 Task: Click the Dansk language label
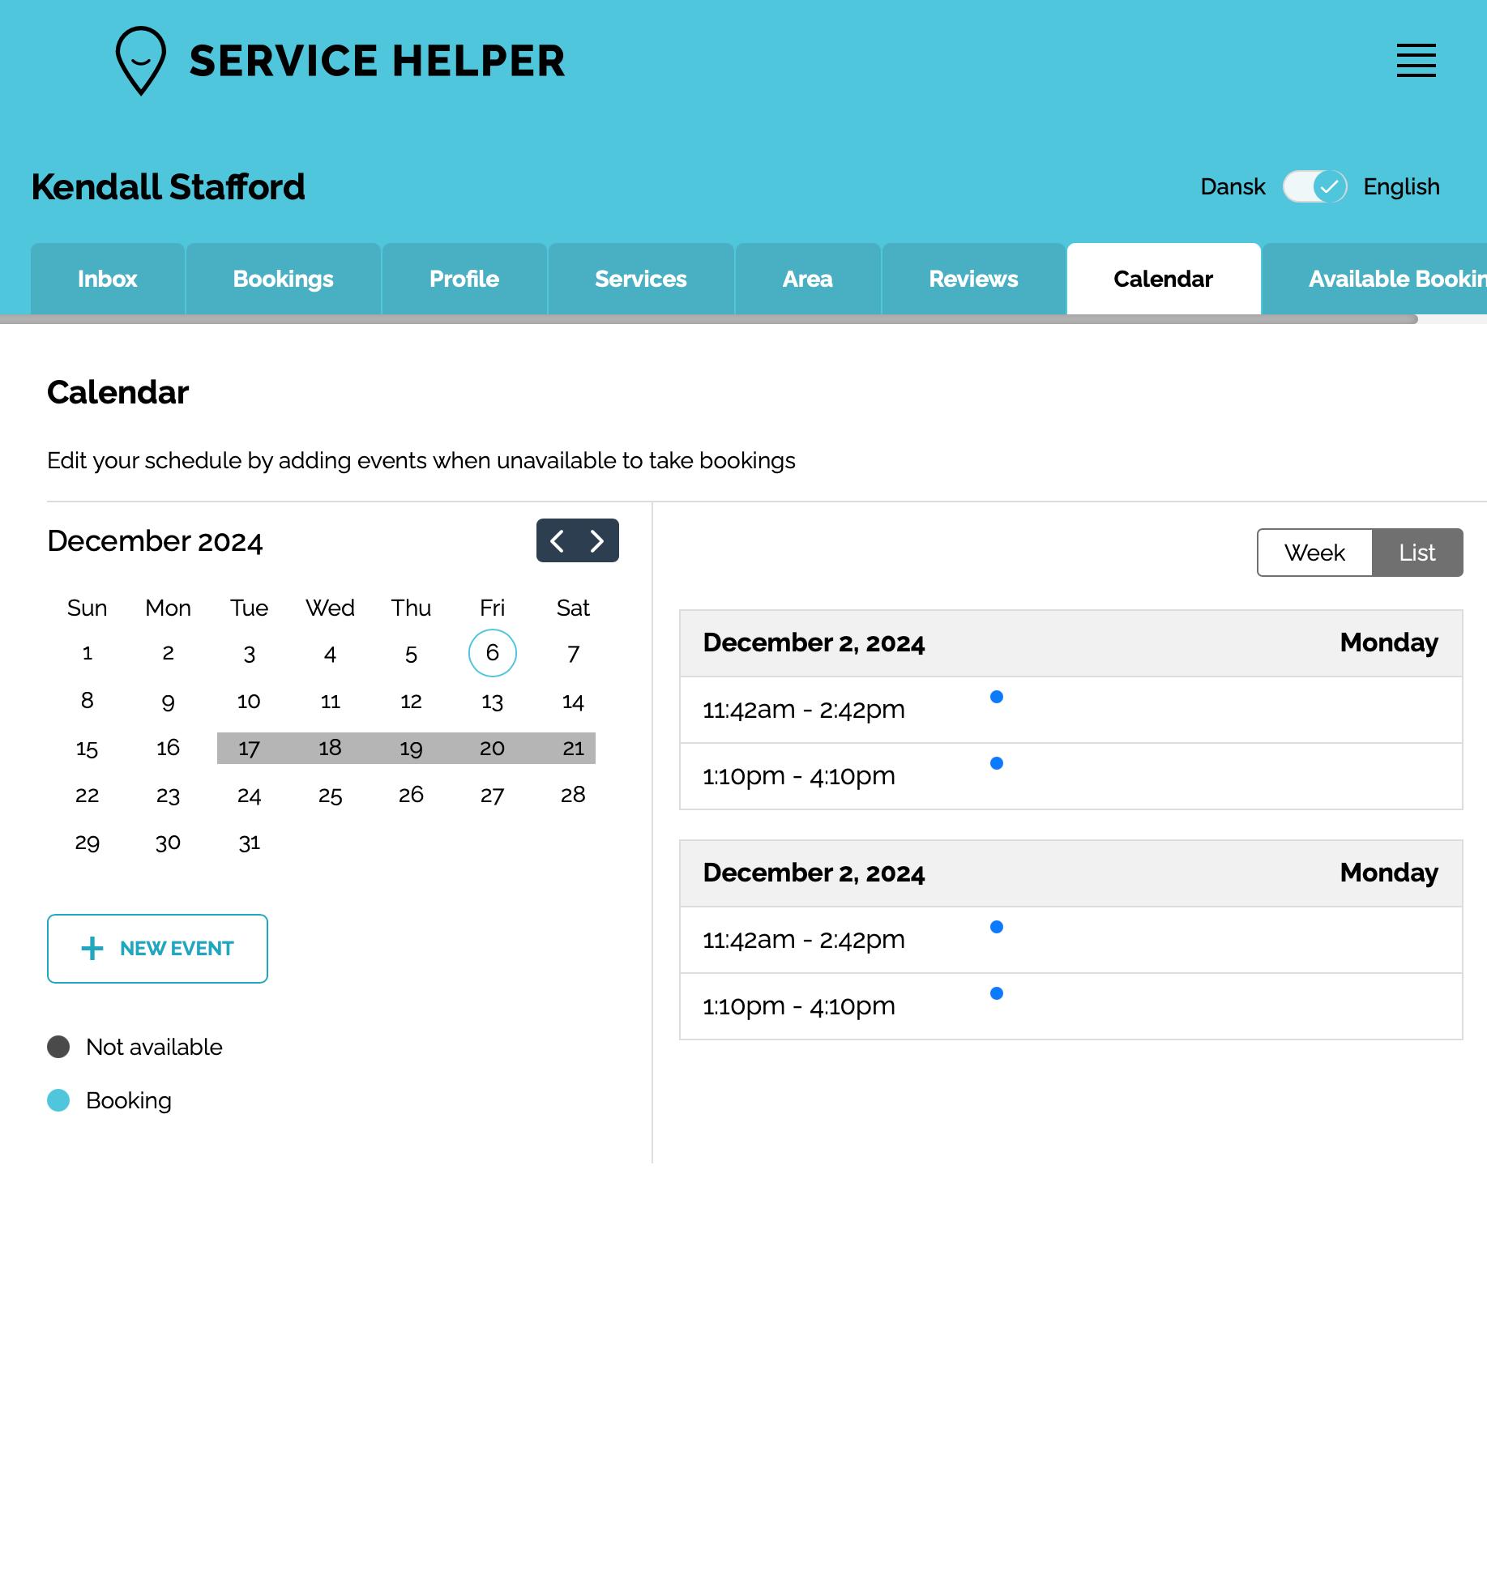(1233, 186)
